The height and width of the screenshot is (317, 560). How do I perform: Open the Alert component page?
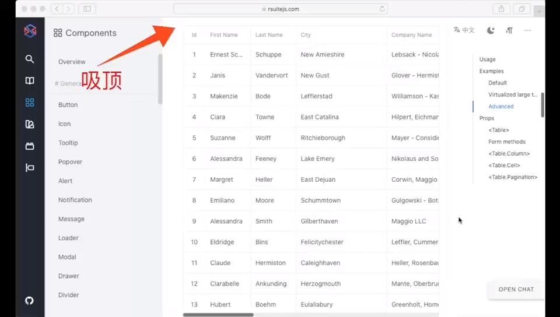65,181
